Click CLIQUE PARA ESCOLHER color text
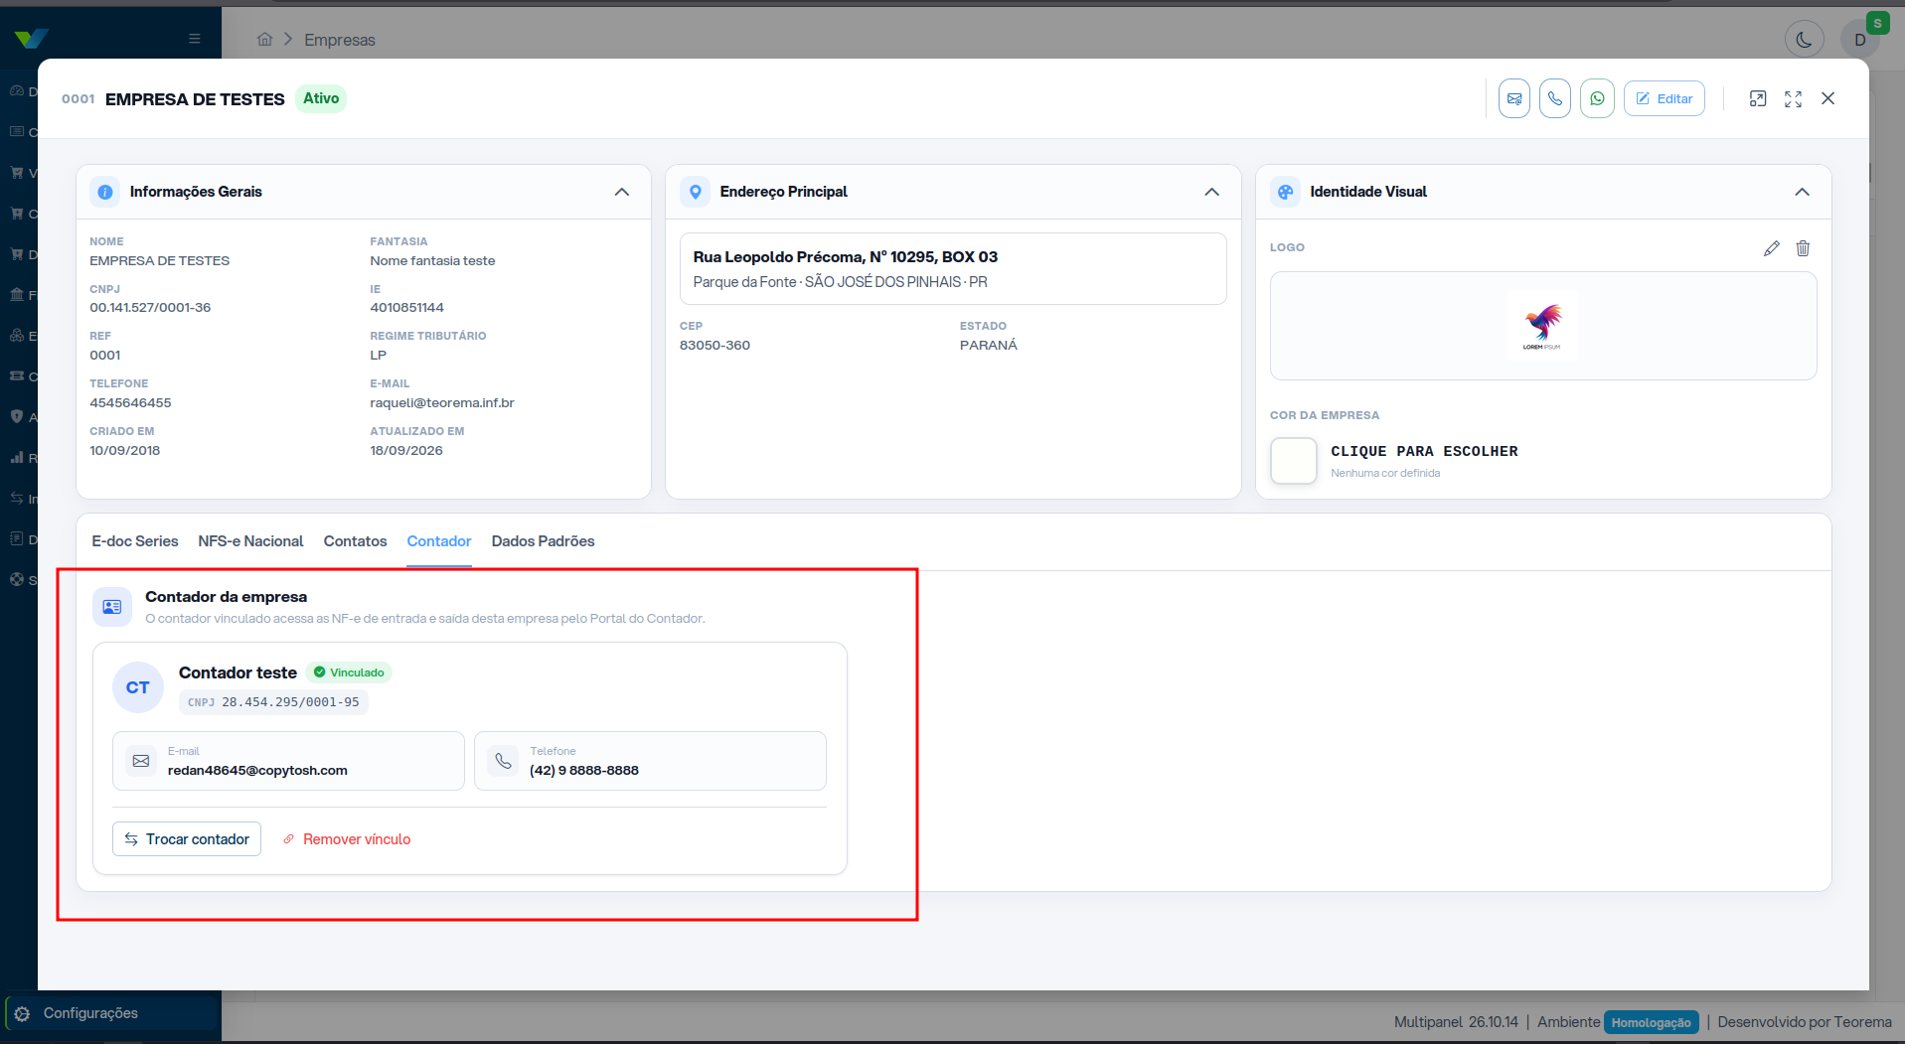 coord(1424,451)
